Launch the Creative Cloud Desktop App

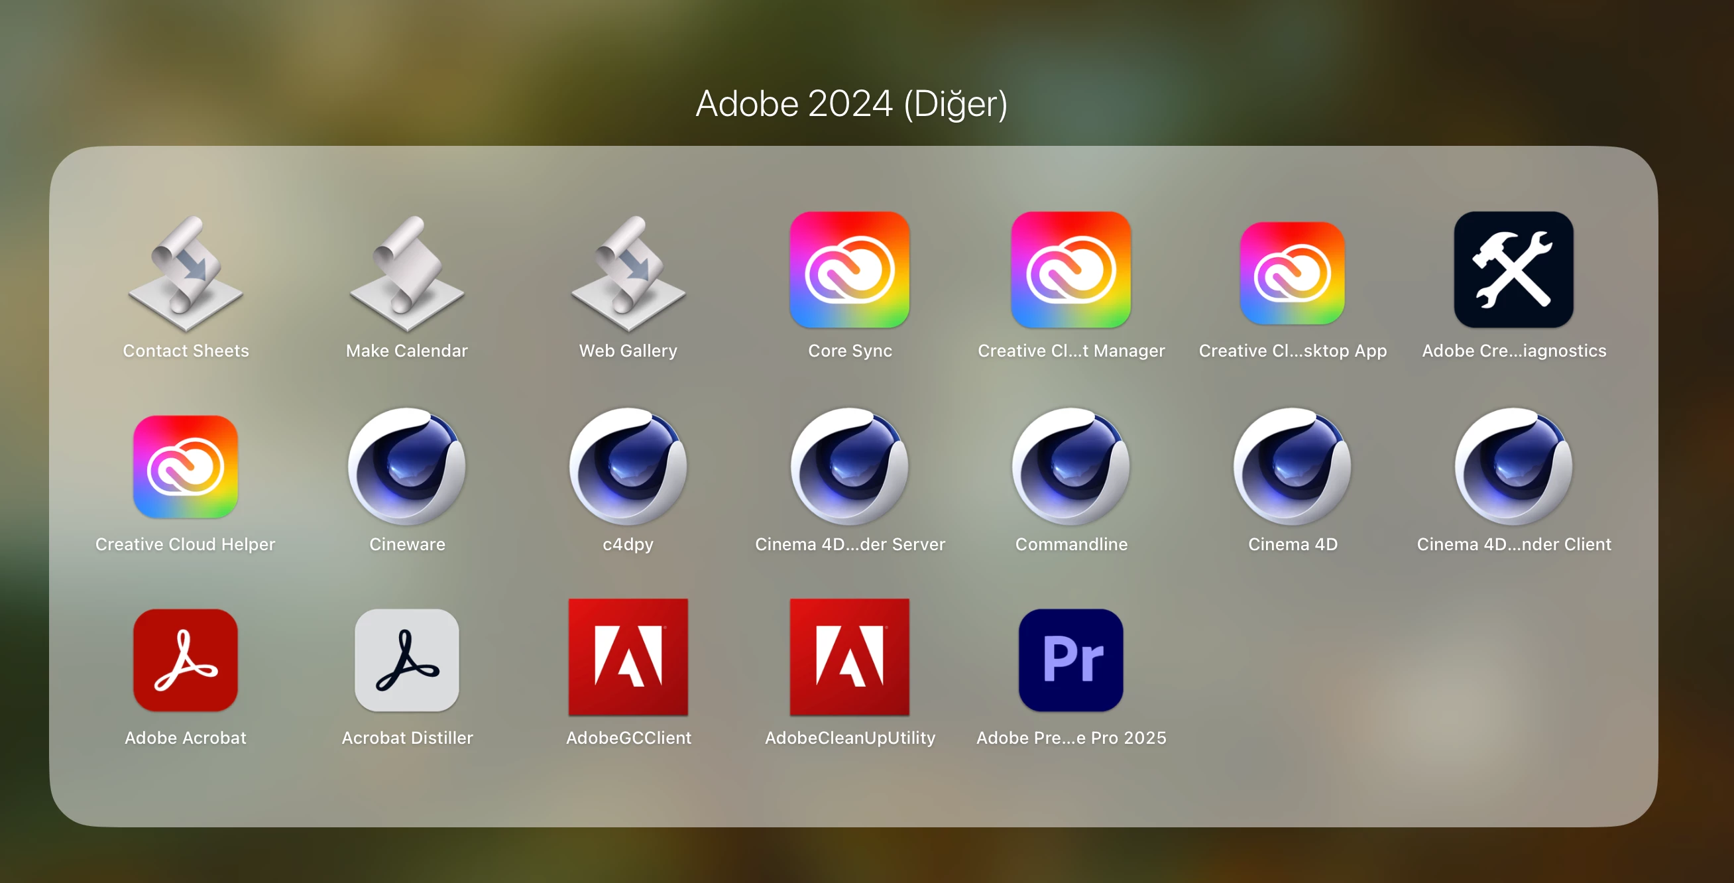[x=1293, y=272]
